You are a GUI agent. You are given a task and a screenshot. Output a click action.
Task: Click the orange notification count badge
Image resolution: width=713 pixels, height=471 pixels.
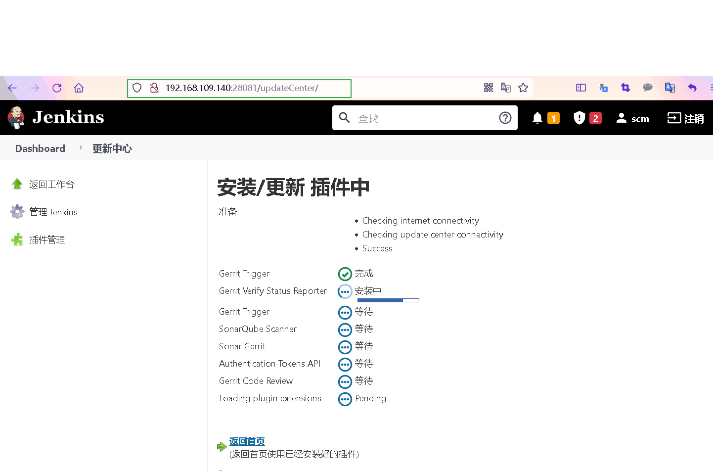pyautogui.click(x=554, y=118)
